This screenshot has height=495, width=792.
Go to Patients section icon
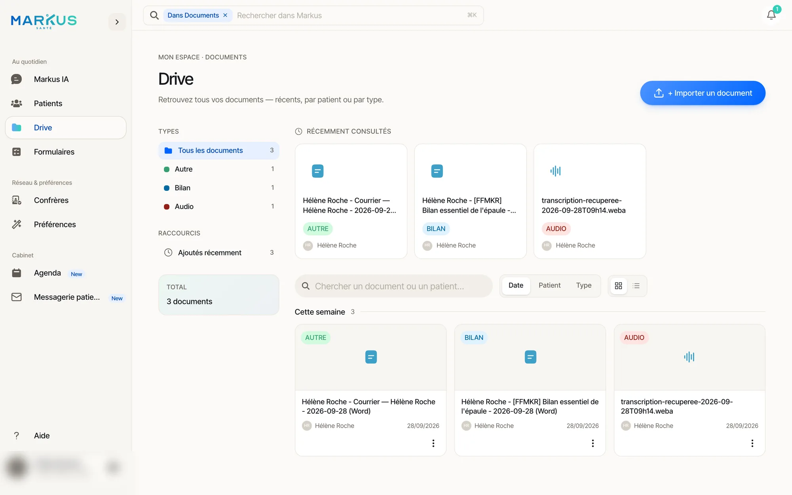tap(16, 103)
